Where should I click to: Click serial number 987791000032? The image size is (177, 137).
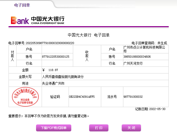(x=133, y=97)
